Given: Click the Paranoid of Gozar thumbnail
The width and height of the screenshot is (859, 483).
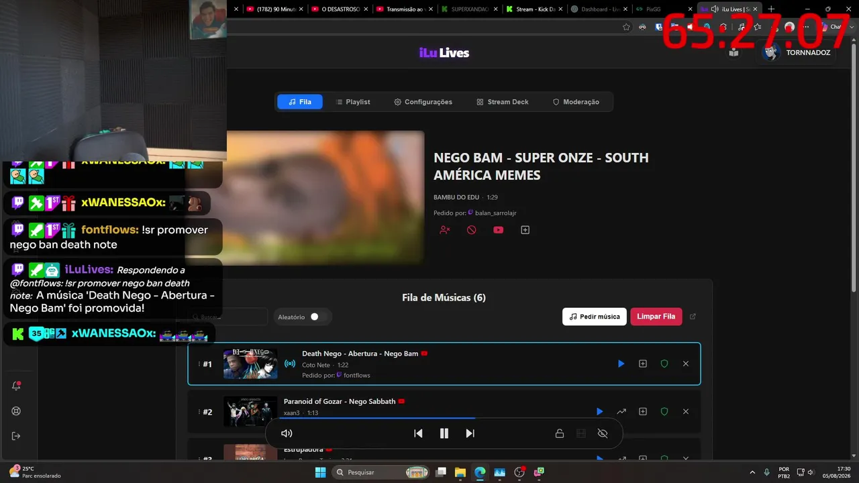Looking at the screenshot, I should coord(250,411).
